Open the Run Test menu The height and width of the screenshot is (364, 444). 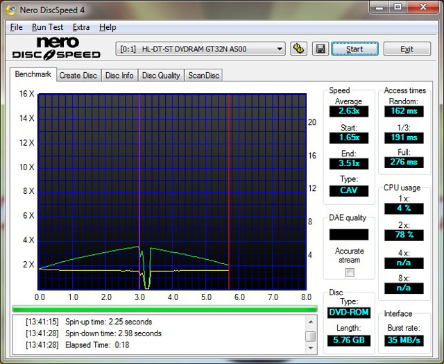coord(48,27)
